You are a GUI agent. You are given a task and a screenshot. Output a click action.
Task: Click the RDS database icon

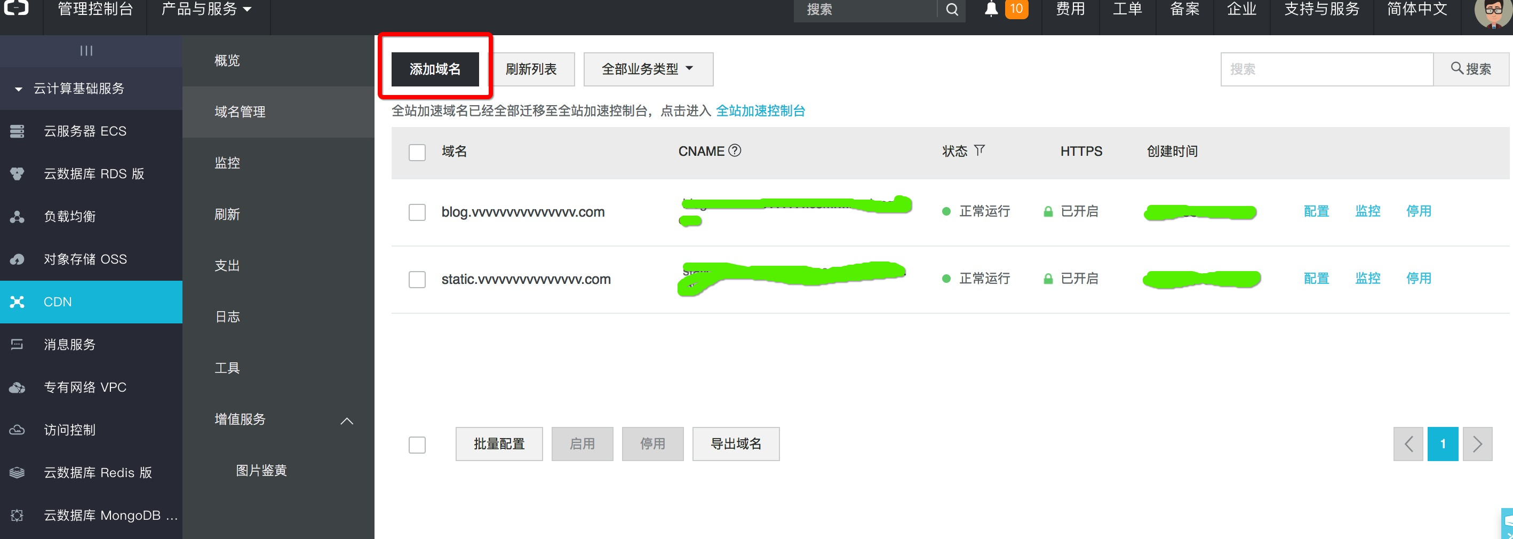click(x=17, y=174)
